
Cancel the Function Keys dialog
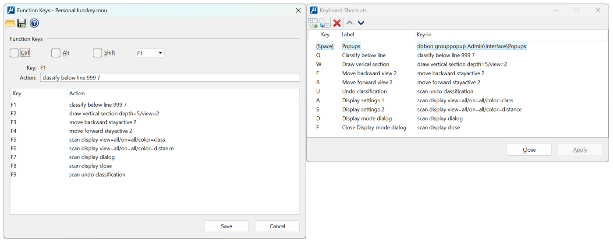277,226
